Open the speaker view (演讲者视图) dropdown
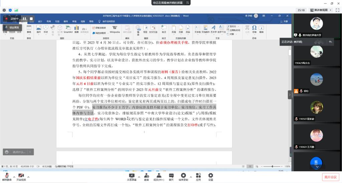This screenshot has height=183, width=342. point(320,10)
